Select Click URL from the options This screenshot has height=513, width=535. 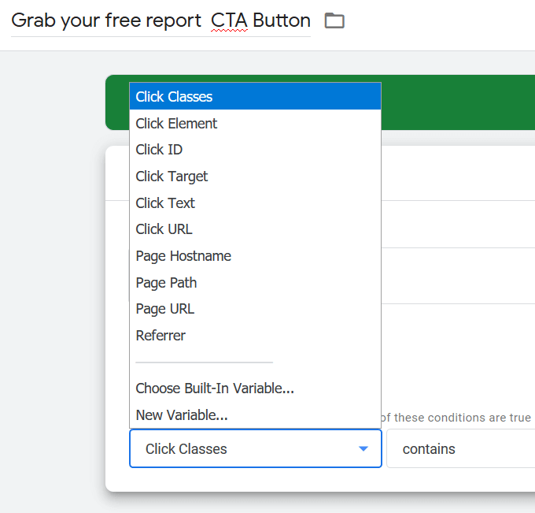pyautogui.click(x=164, y=229)
